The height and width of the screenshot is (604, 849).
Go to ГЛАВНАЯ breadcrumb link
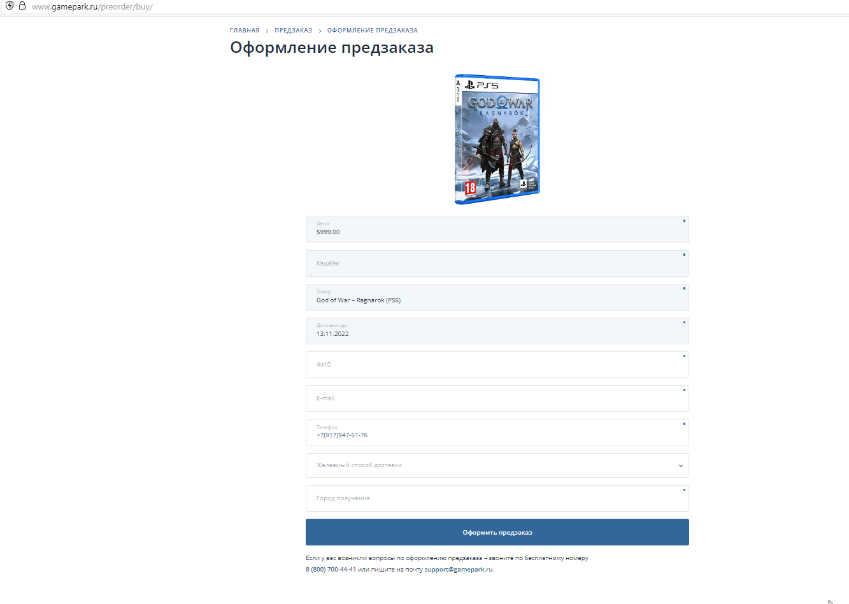(x=245, y=31)
